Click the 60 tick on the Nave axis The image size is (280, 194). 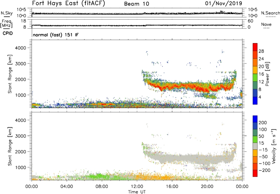pyautogui.click(x=250, y=21)
